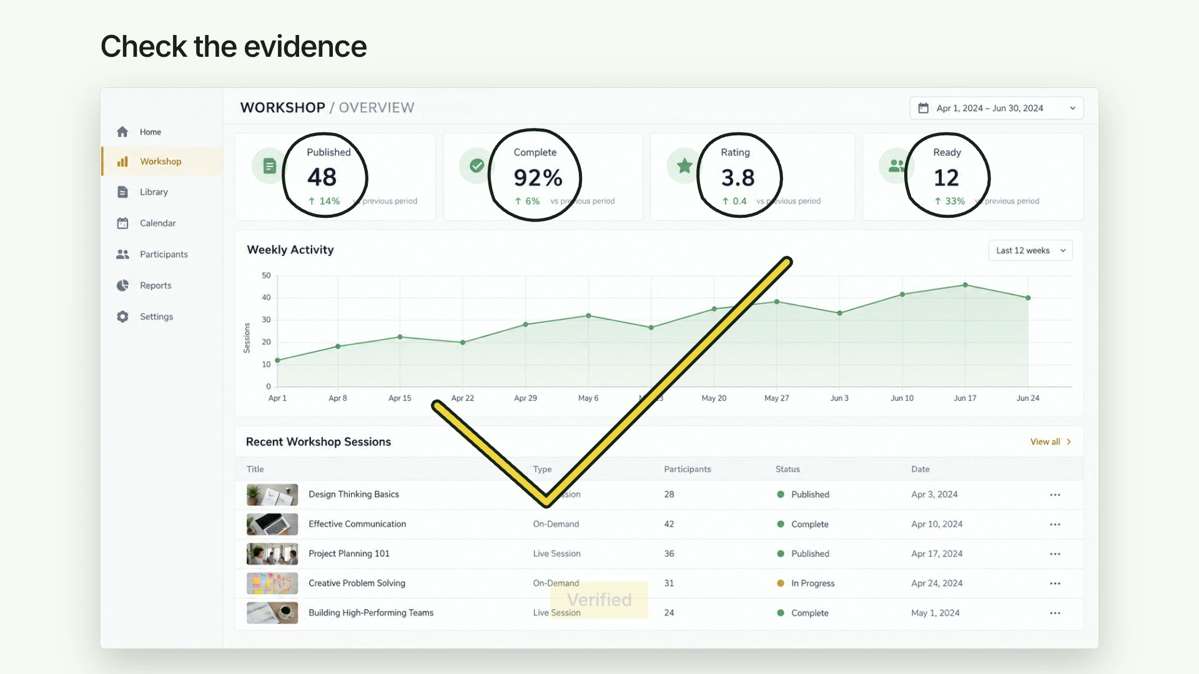This screenshot has height=674, width=1199.
Task: Click the Rating card star icon
Action: pos(684,166)
